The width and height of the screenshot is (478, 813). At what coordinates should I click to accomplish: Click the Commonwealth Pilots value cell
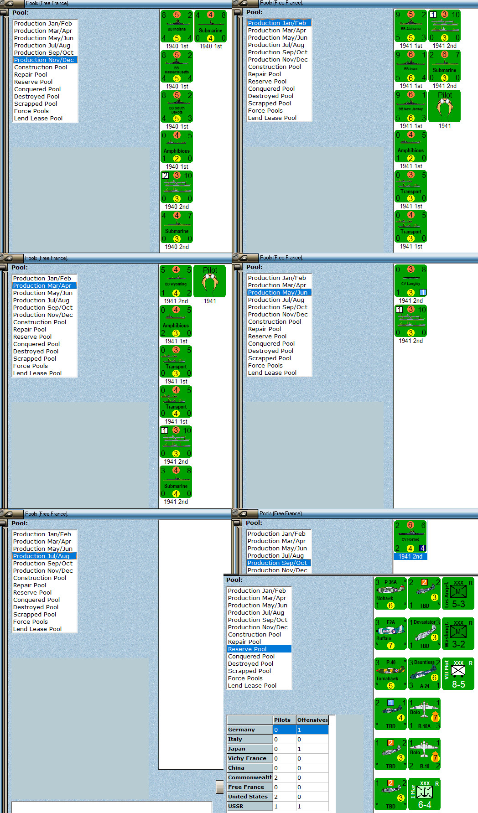tap(285, 777)
